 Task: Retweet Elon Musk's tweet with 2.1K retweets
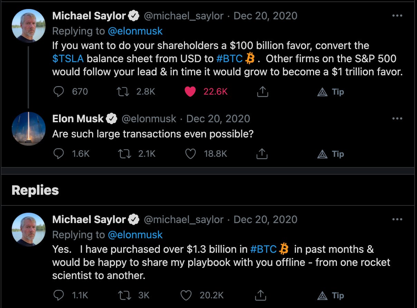point(124,154)
